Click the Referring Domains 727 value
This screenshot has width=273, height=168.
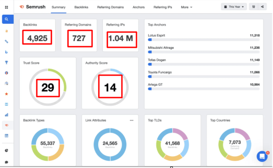point(79,38)
